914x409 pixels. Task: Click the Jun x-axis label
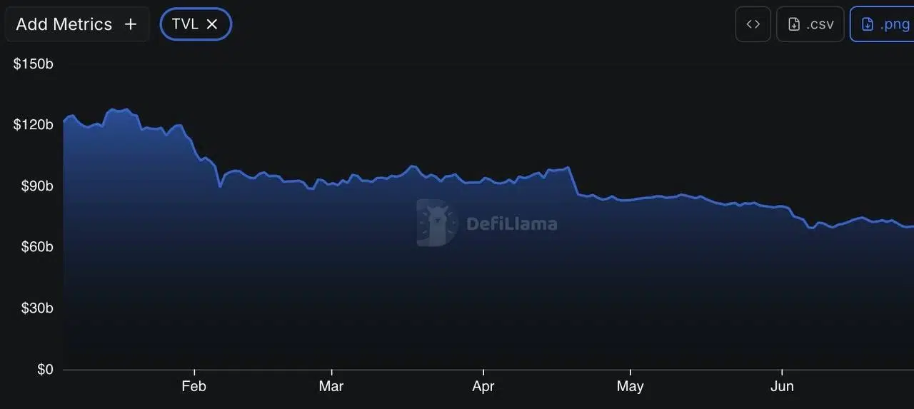point(783,386)
